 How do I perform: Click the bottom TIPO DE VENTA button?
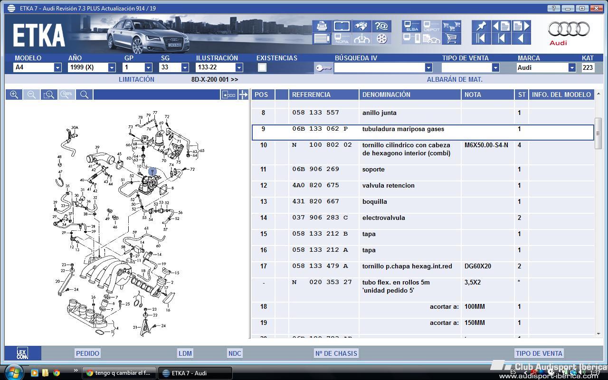[539, 353]
